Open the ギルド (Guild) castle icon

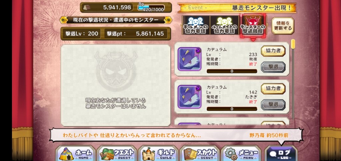click(158, 153)
